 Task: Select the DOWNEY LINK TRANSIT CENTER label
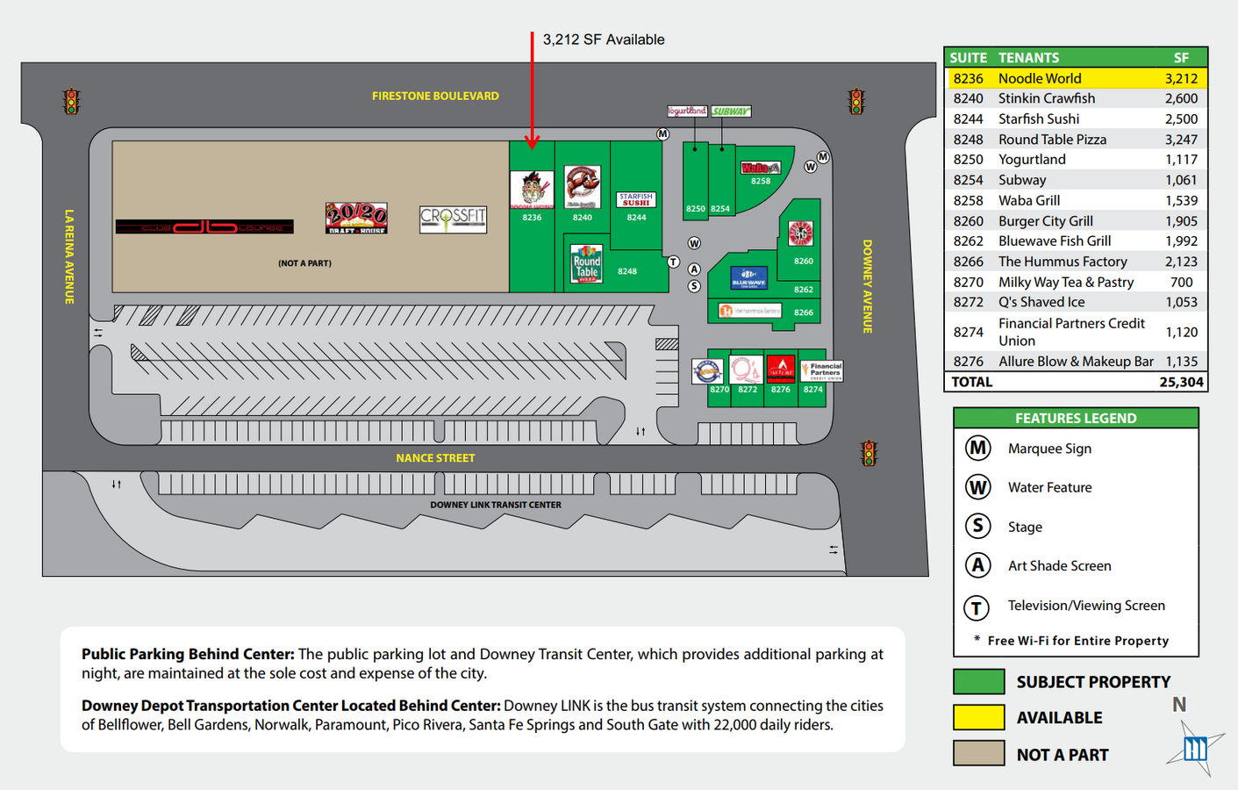point(496,505)
